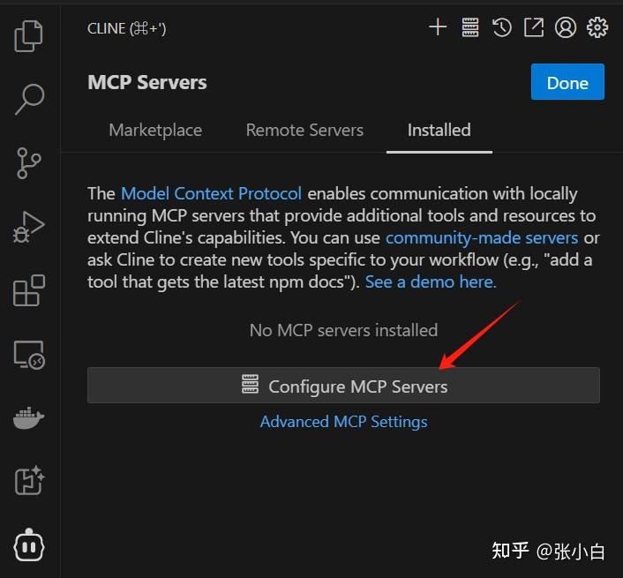Open the Extensions view
This screenshot has height=578, width=623.
click(x=29, y=290)
